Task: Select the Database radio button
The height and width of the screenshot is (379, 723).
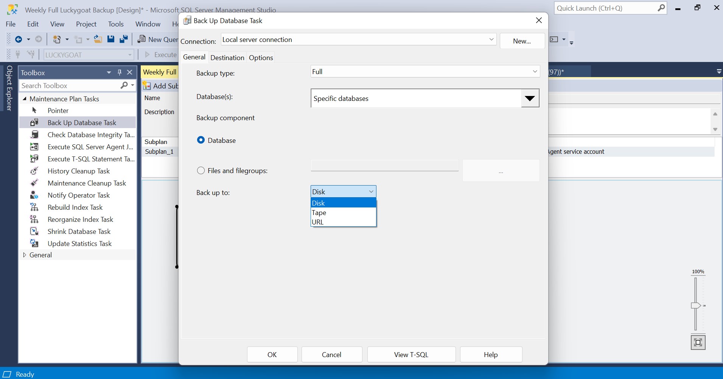Action: (x=201, y=140)
